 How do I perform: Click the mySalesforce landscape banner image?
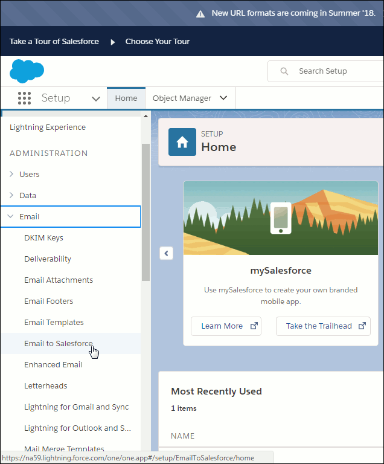point(281,217)
